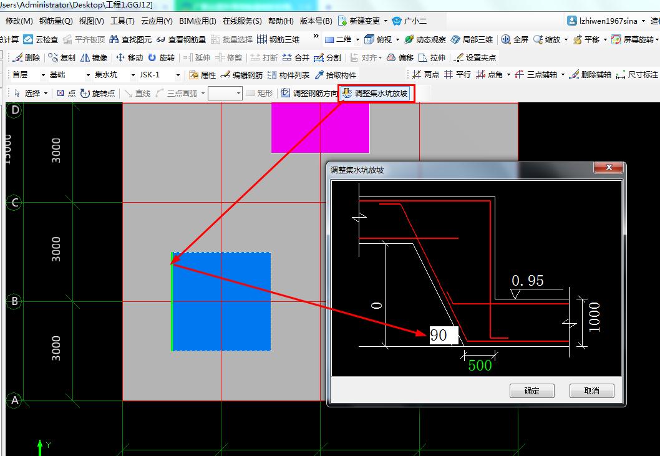Image resolution: width=660 pixels, height=456 pixels.
Task: Expand the 选择 tool dropdown arrow
Action: [46, 93]
